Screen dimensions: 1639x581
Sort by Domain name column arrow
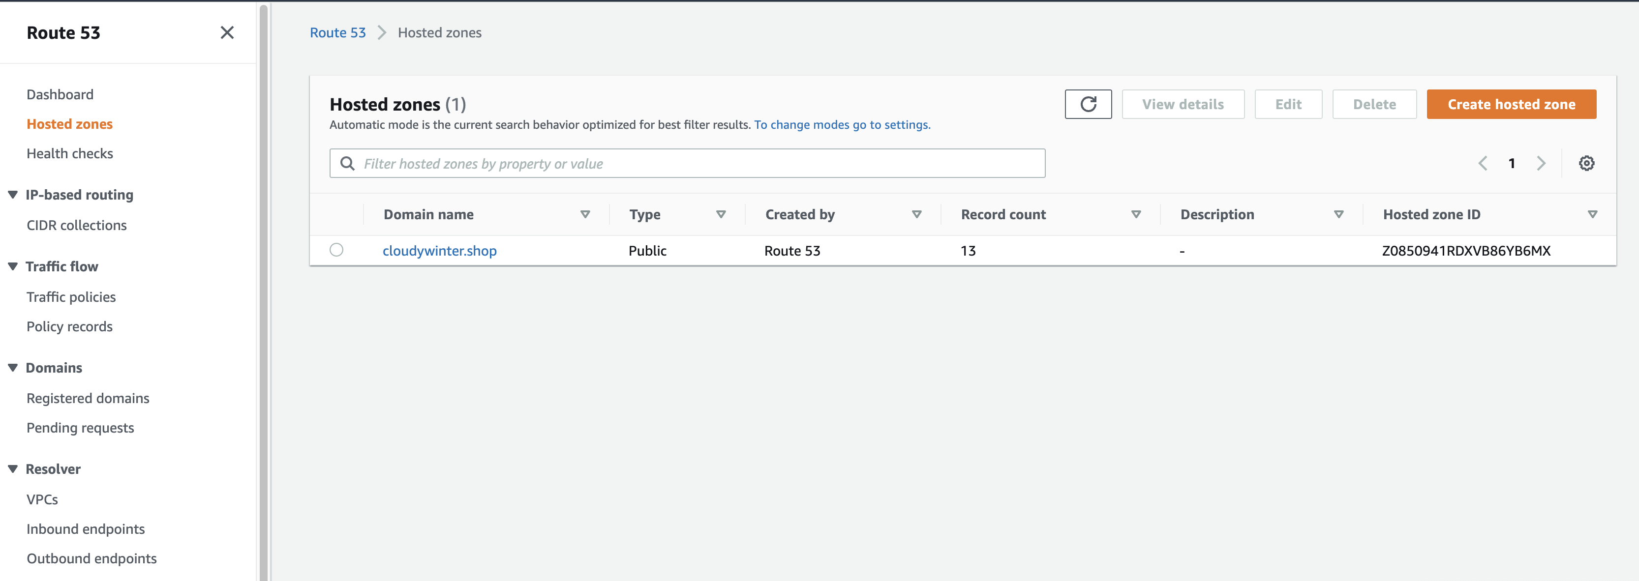coord(585,214)
